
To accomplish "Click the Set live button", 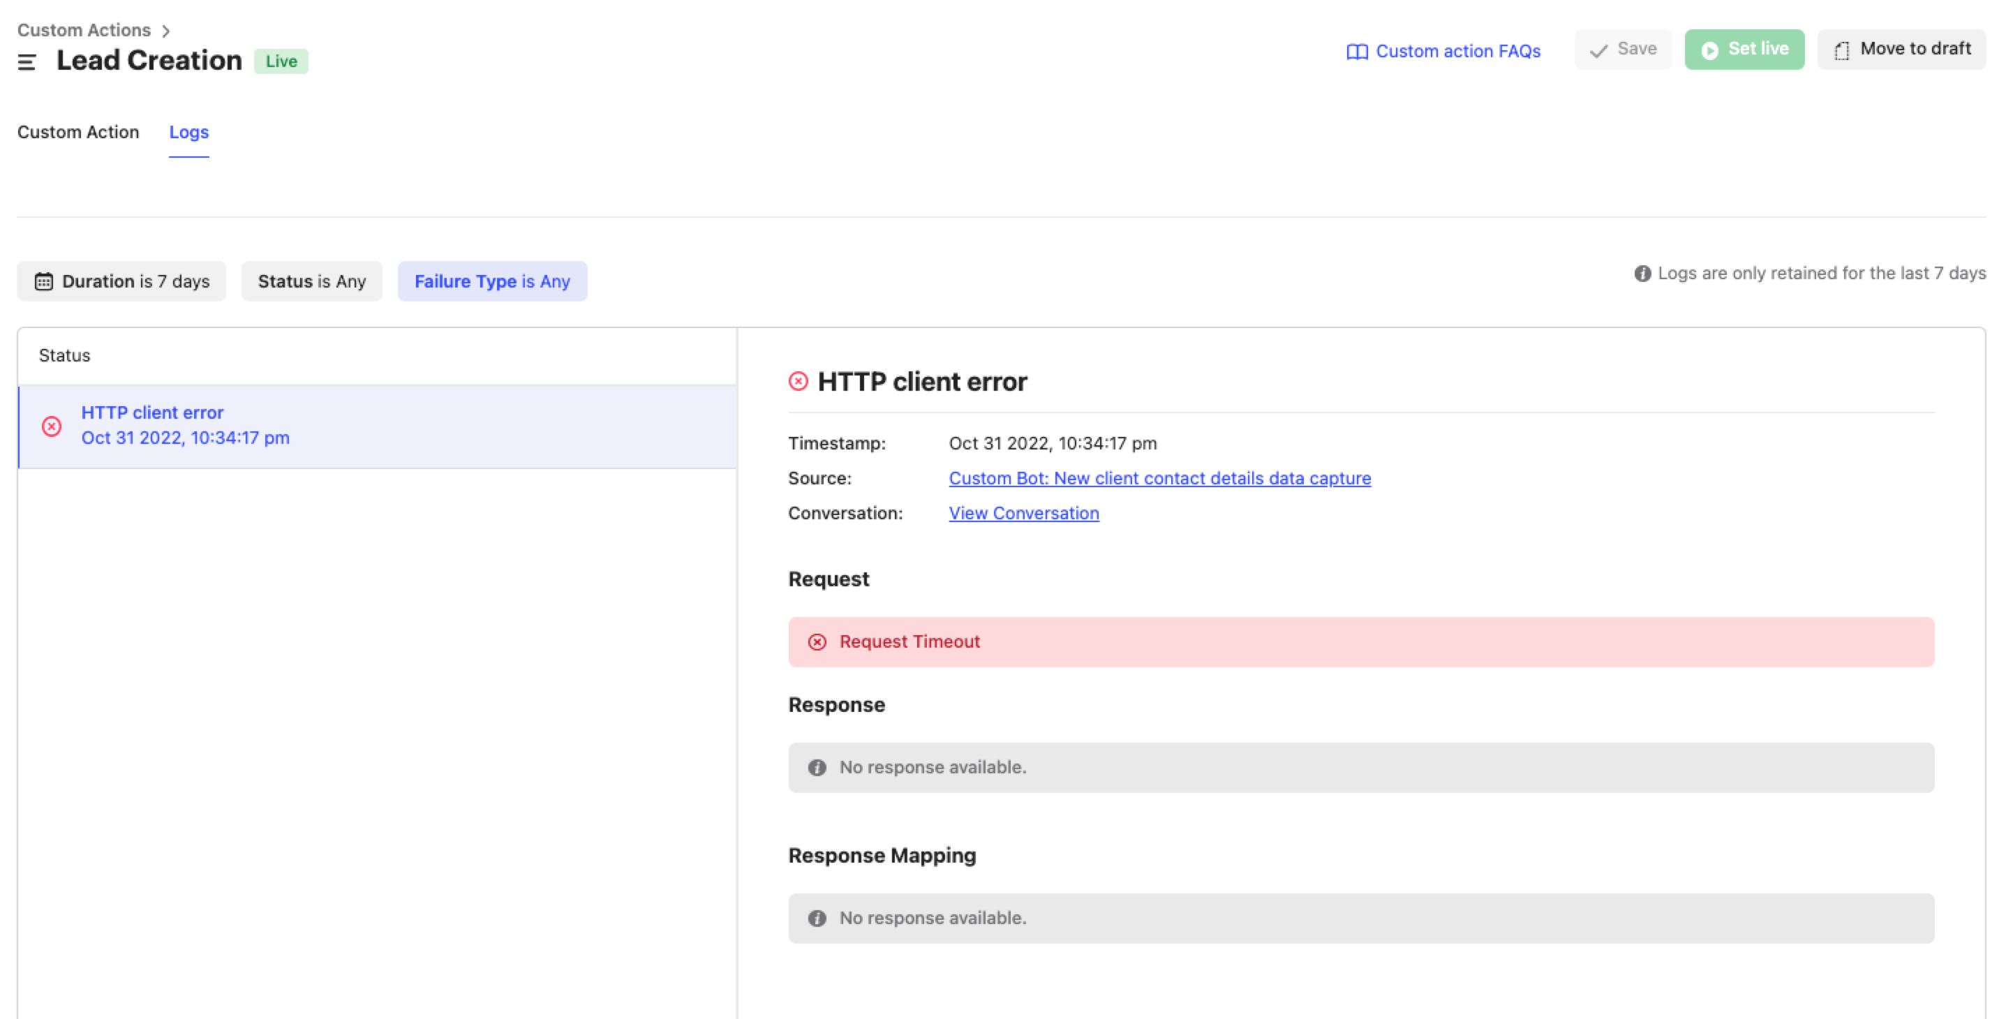I will (x=1744, y=50).
